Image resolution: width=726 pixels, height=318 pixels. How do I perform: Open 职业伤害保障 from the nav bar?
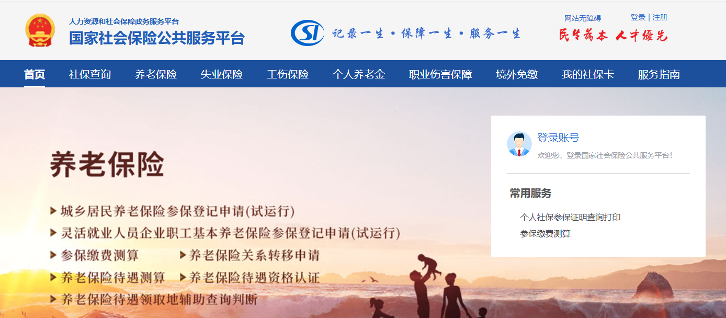(440, 74)
